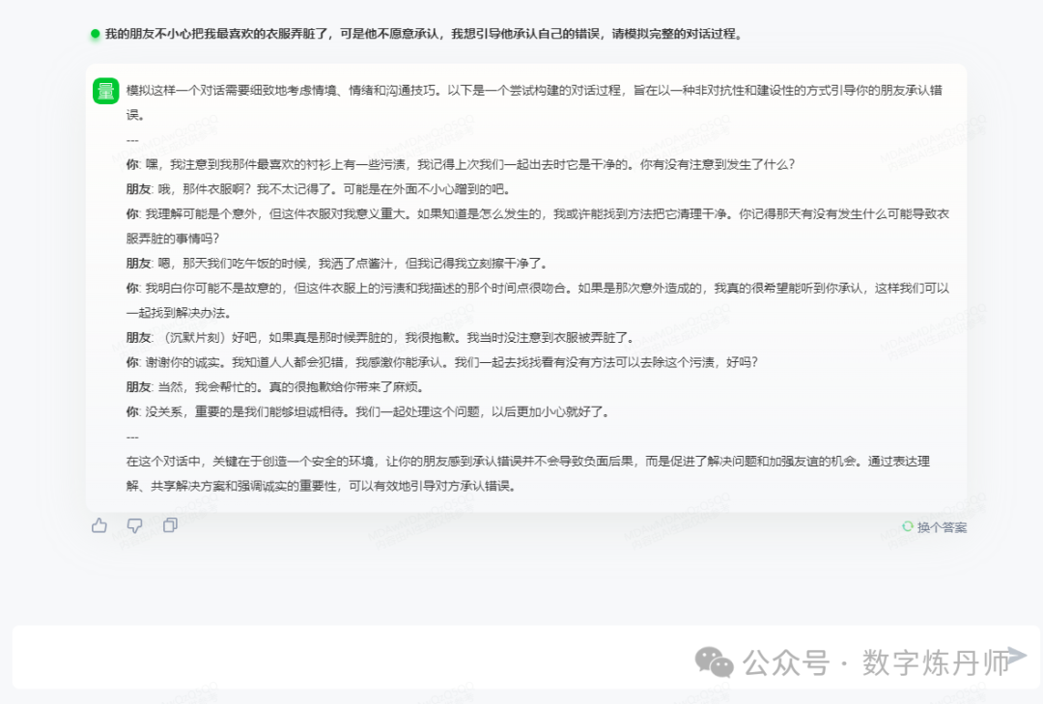Click the line 朋友: 哦，那件衣服啊？
The image size is (1043, 704).
pyautogui.click(x=319, y=189)
